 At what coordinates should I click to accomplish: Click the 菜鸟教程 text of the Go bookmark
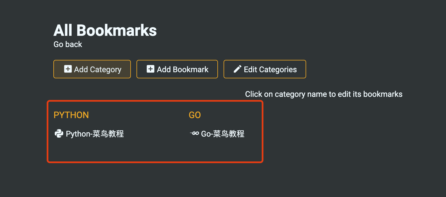pos(229,134)
